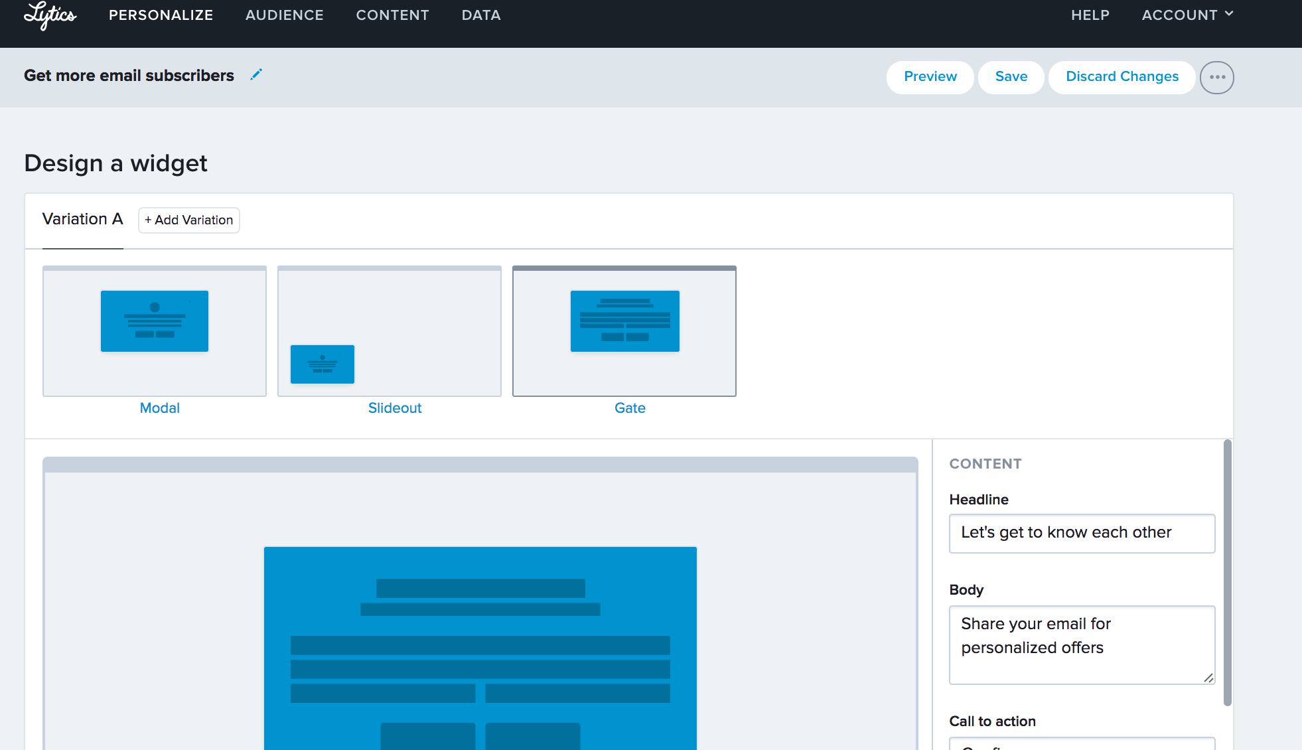Open the Content menu
Image resolution: width=1302 pixels, height=750 pixels.
pos(393,15)
